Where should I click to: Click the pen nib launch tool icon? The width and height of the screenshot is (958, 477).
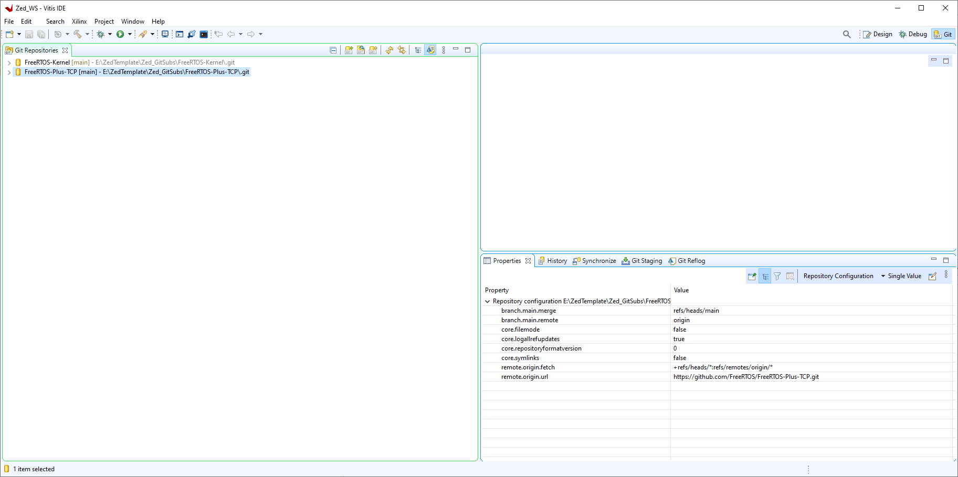[x=143, y=34]
